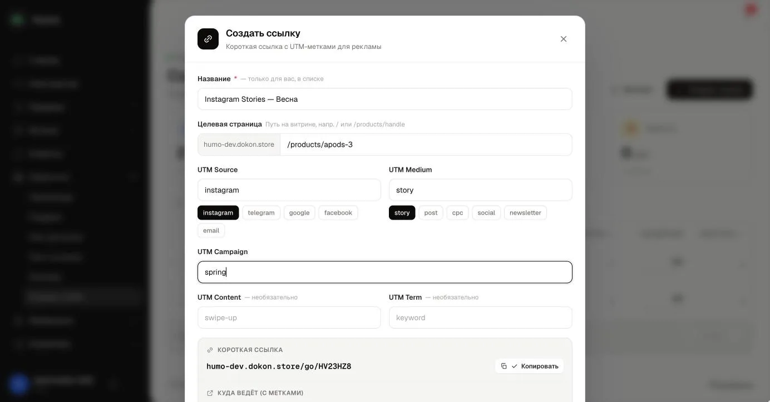Click the chain icon next to Короткая ссылка
This screenshot has width=770, height=402.
click(x=210, y=350)
